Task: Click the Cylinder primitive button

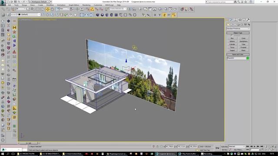Action: click(x=232, y=44)
